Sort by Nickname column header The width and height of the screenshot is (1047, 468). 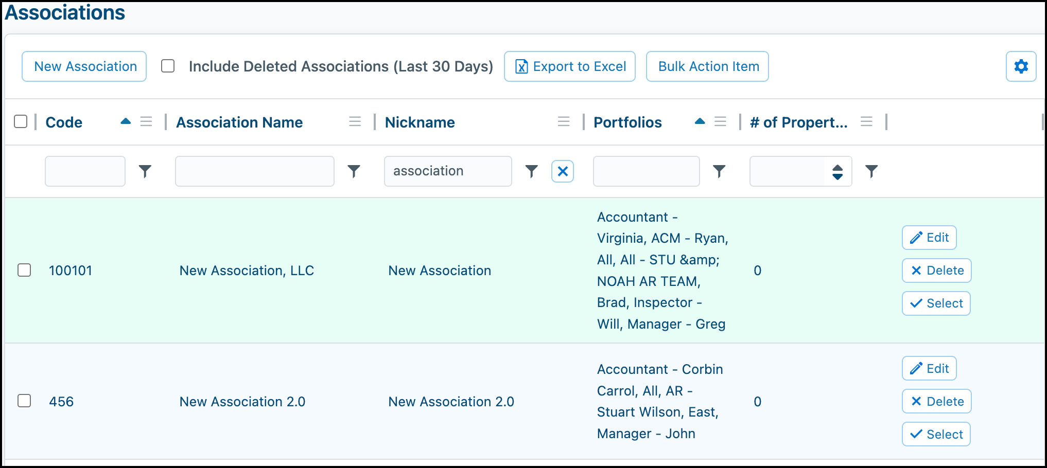tap(420, 122)
